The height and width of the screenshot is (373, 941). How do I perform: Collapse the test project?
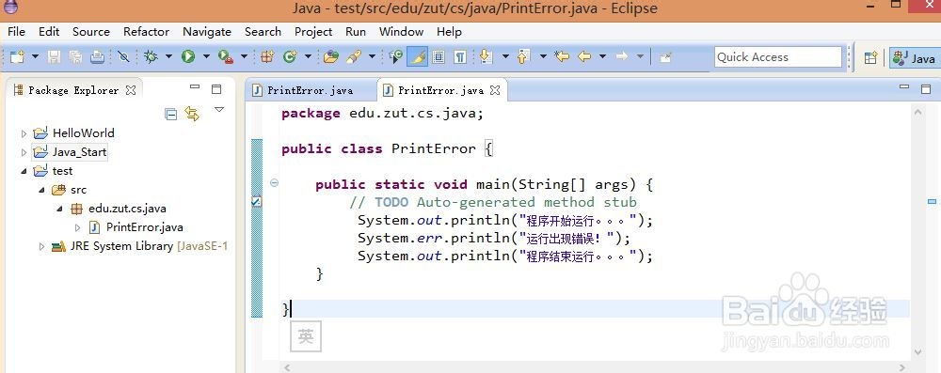(x=24, y=171)
